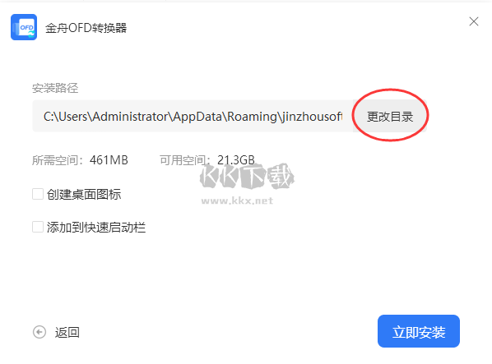Click the 安装路径 label
Viewport: 492px width, 364px height.
click(55, 88)
